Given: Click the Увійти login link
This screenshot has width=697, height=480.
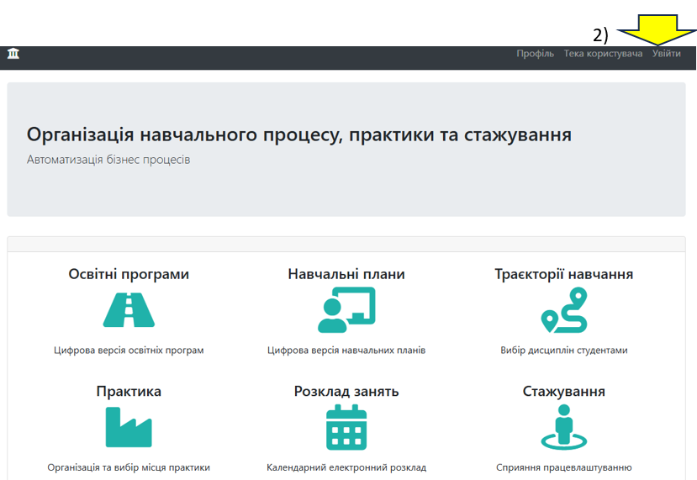Looking at the screenshot, I should point(667,54).
